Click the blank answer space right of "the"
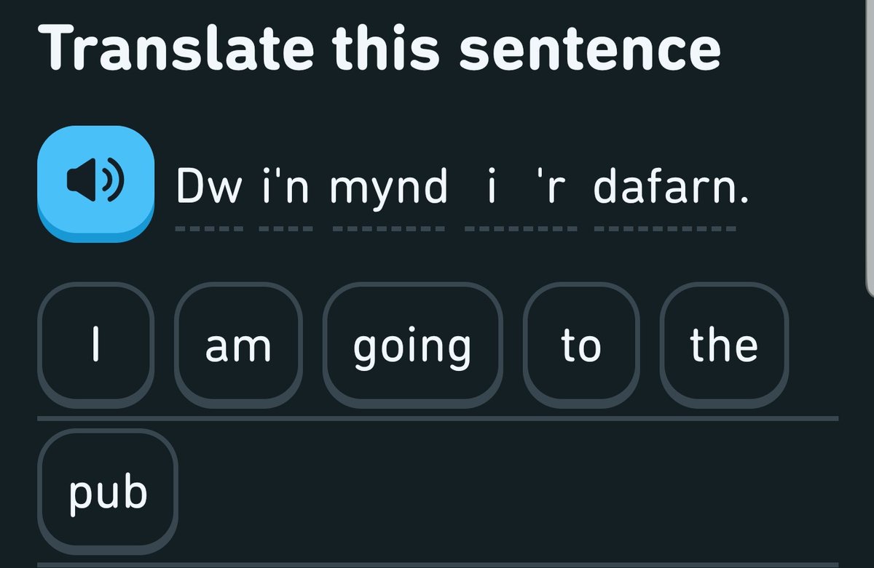The height and width of the screenshot is (568, 874). pos(814,347)
